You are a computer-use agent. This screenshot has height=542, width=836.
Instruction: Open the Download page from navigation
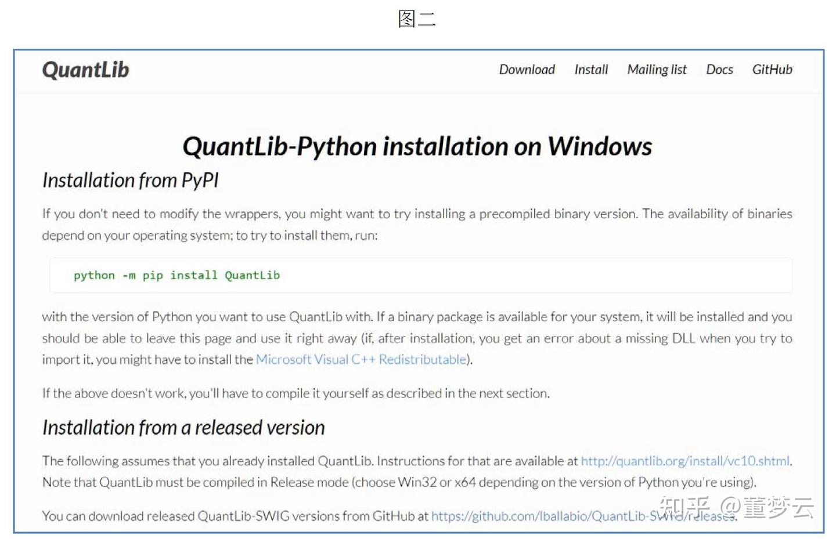(527, 70)
